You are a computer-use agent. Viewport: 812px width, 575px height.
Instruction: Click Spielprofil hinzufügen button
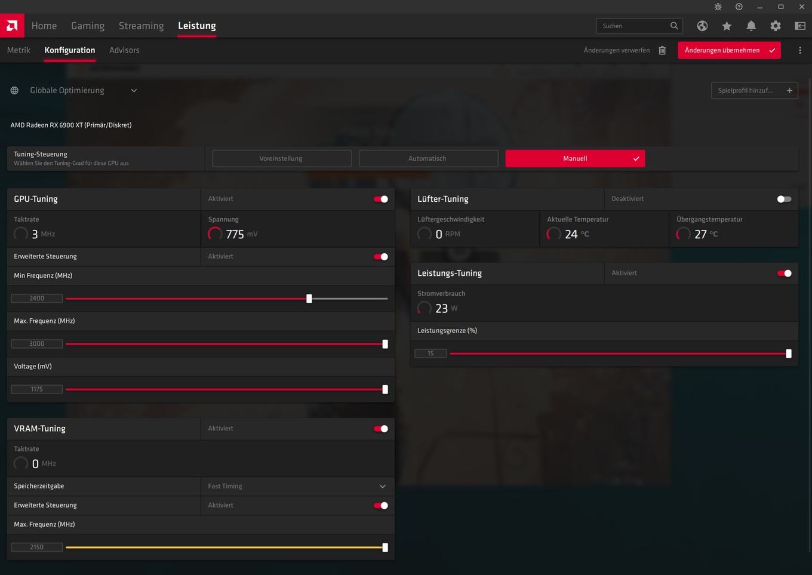tap(754, 91)
